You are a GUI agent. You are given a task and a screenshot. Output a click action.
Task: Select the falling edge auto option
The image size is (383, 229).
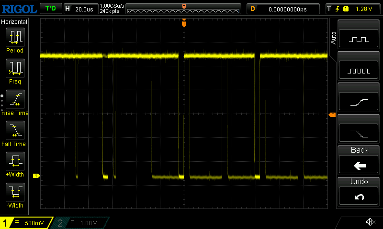coord(359,133)
